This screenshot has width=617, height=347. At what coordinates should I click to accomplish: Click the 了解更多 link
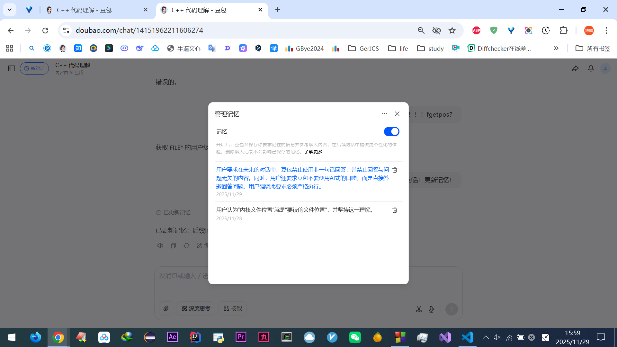coord(313,152)
